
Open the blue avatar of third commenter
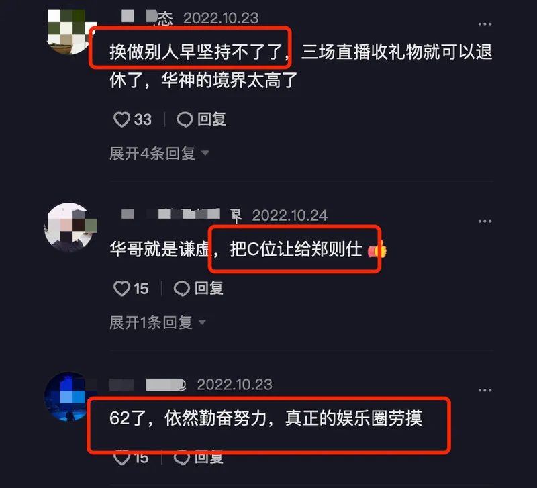[x=66, y=396]
